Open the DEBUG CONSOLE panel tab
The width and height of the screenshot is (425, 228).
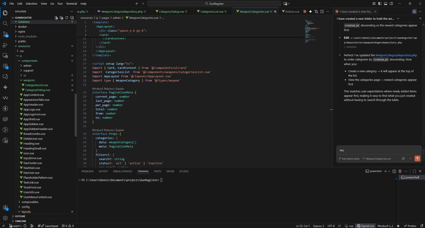pos(122,171)
